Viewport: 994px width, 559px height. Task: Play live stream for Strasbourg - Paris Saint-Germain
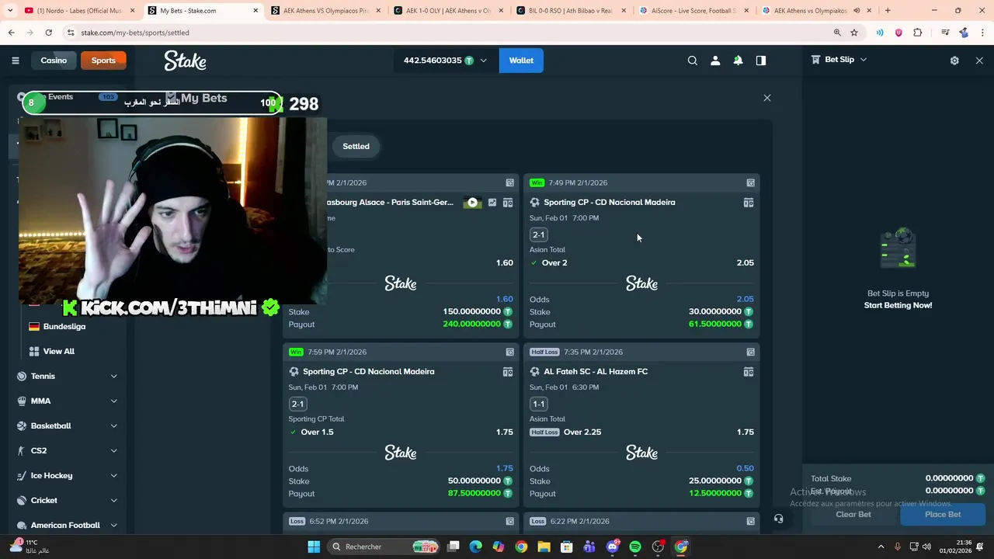coord(472,203)
